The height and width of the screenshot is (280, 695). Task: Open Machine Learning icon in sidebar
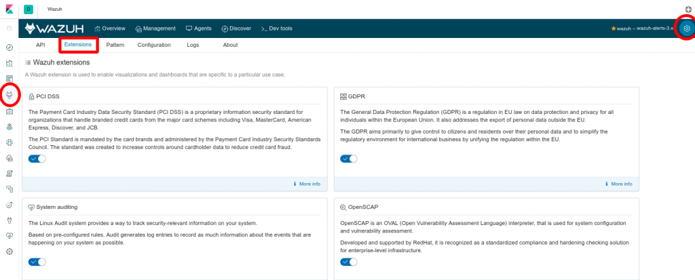point(10,142)
